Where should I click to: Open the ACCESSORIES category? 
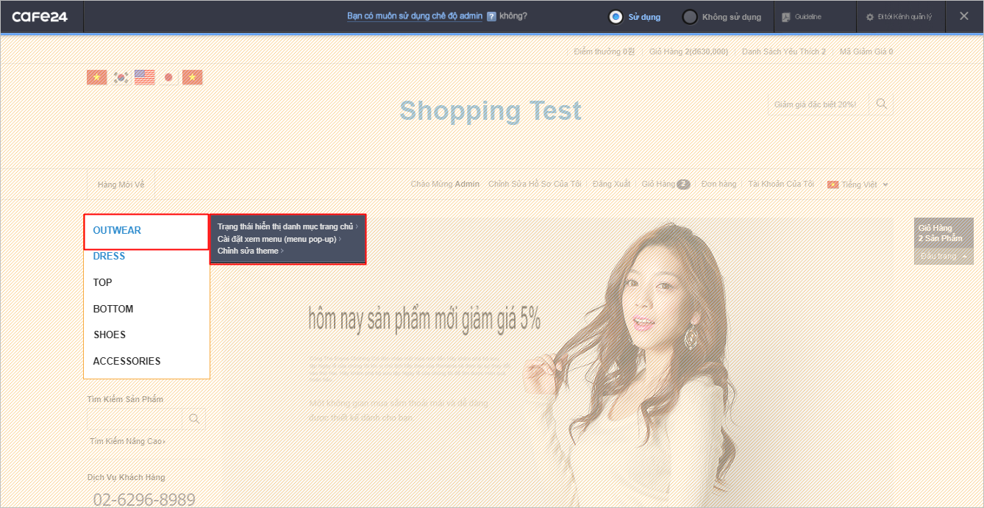[126, 361]
